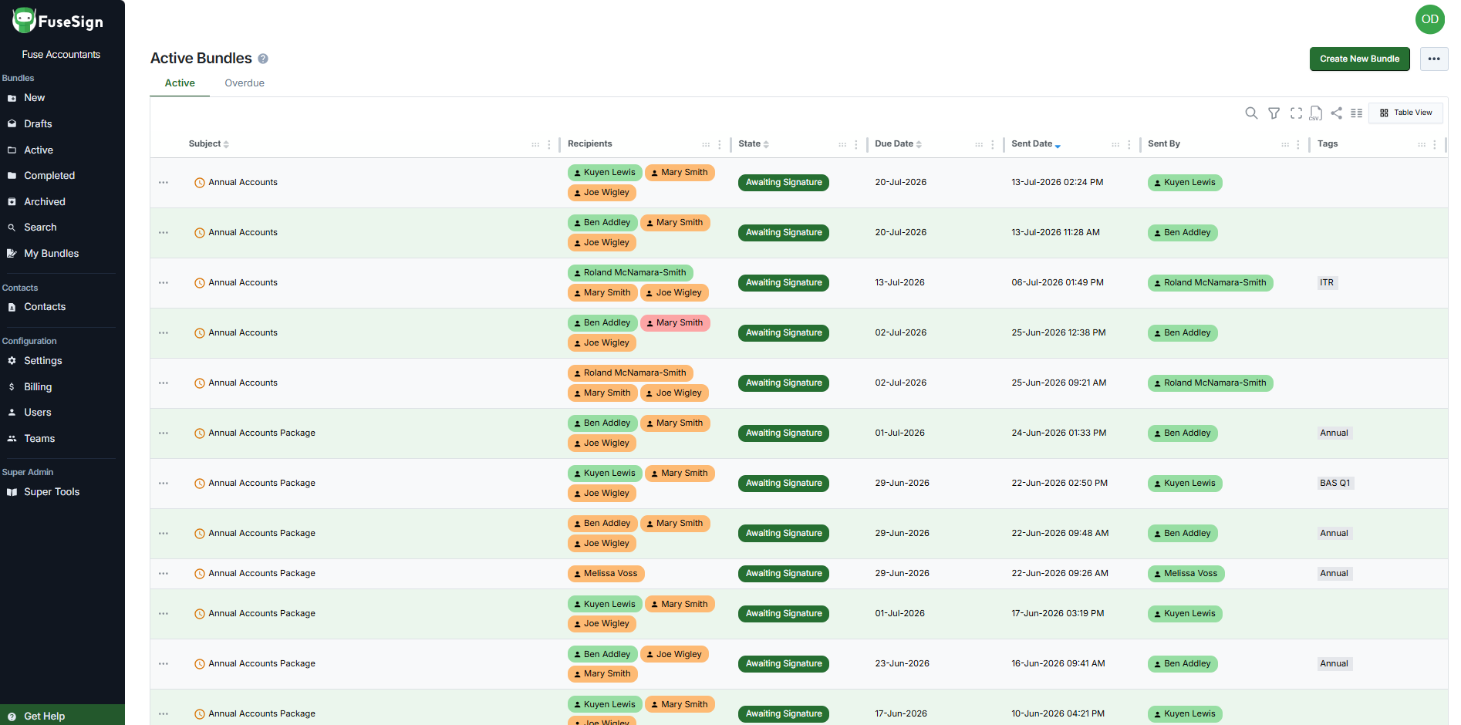Sort by Due Date column header
The image size is (1461, 725).
tap(899, 144)
